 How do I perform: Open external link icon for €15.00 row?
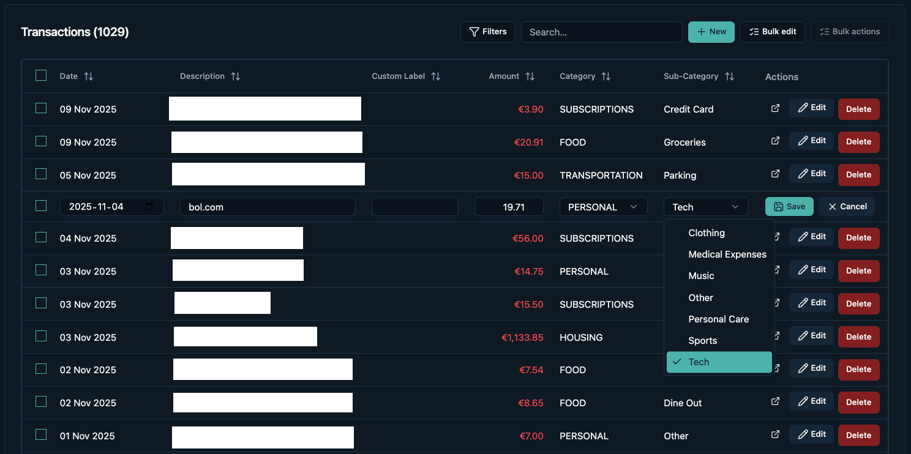tap(775, 174)
